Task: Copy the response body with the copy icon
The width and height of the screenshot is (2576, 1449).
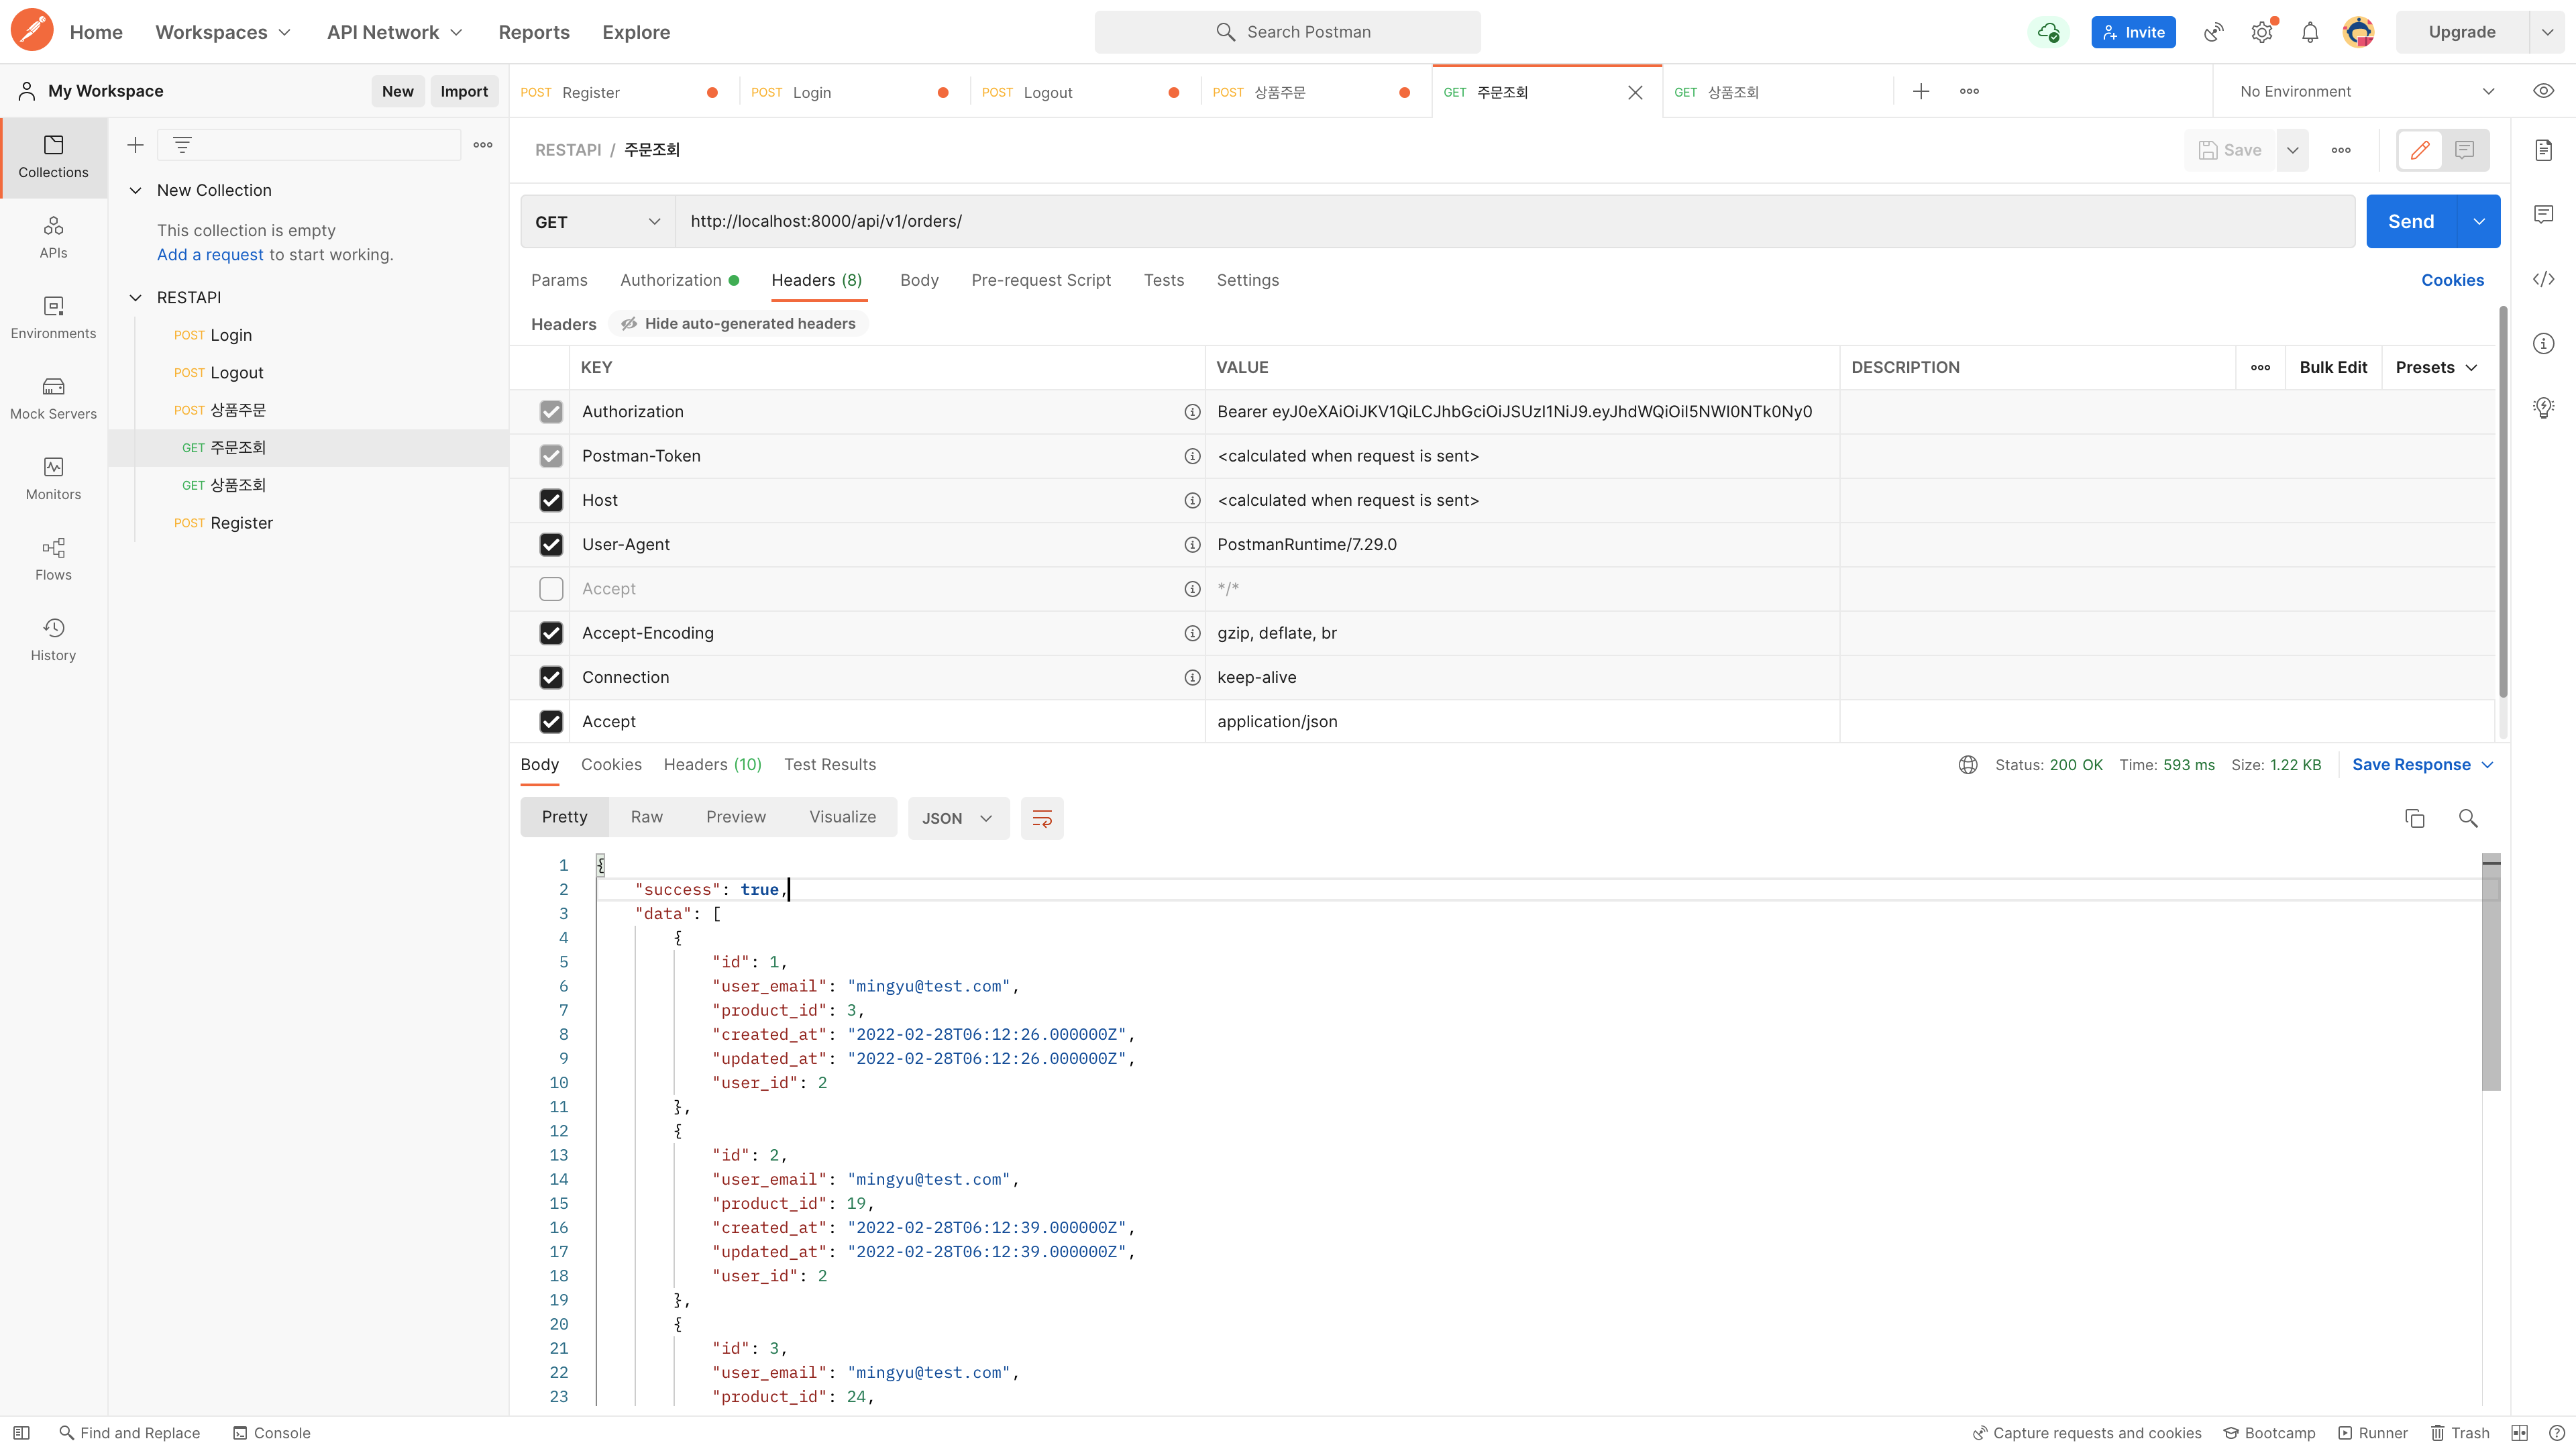Action: pos(2414,818)
